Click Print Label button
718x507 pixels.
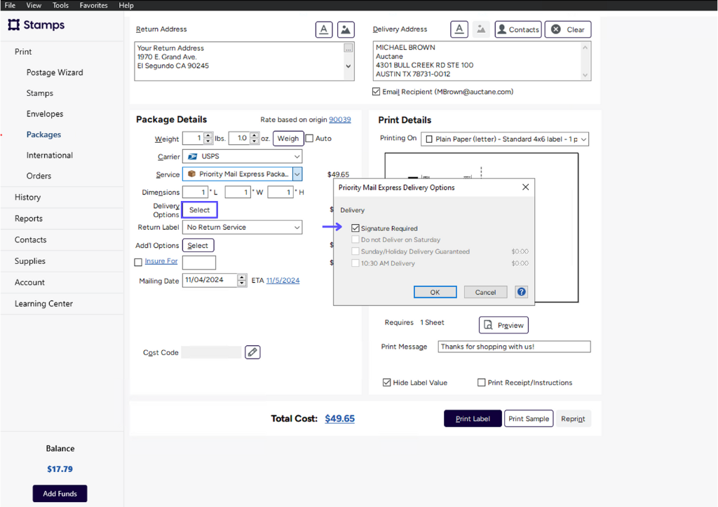pyautogui.click(x=473, y=418)
